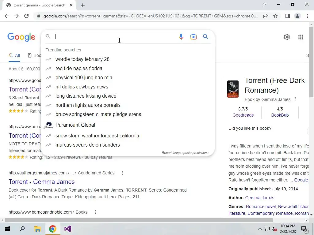Open new browser tab with plus
Screen dimensions: 314x235
point(83,5)
